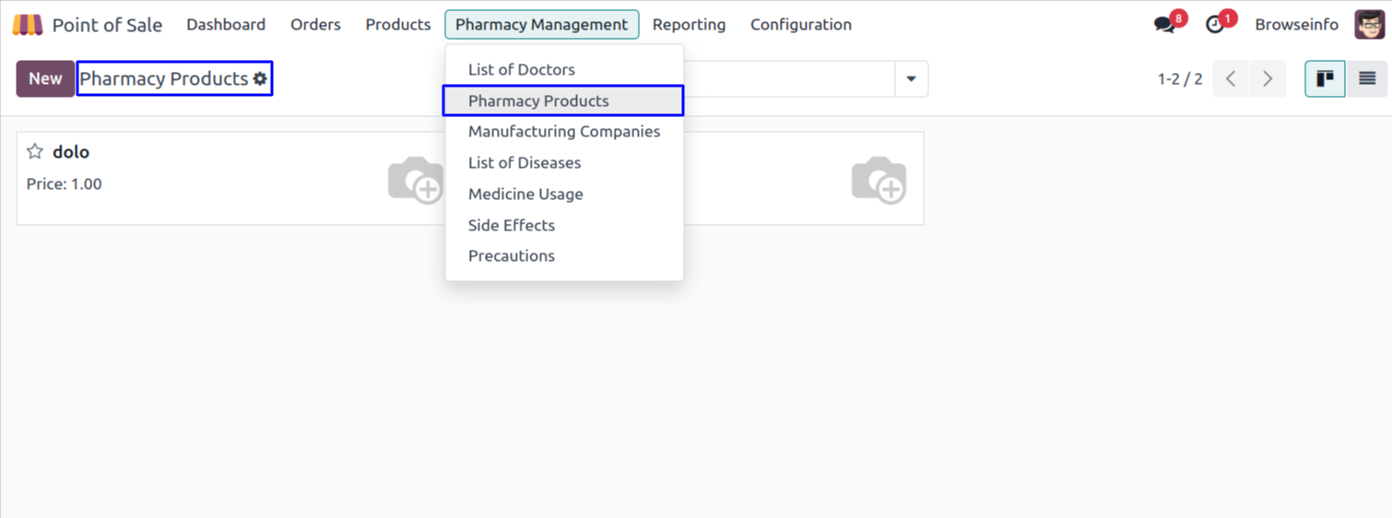Expand the search options dropdown arrow
This screenshot has height=518, width=1392.
tap(911, 79)
